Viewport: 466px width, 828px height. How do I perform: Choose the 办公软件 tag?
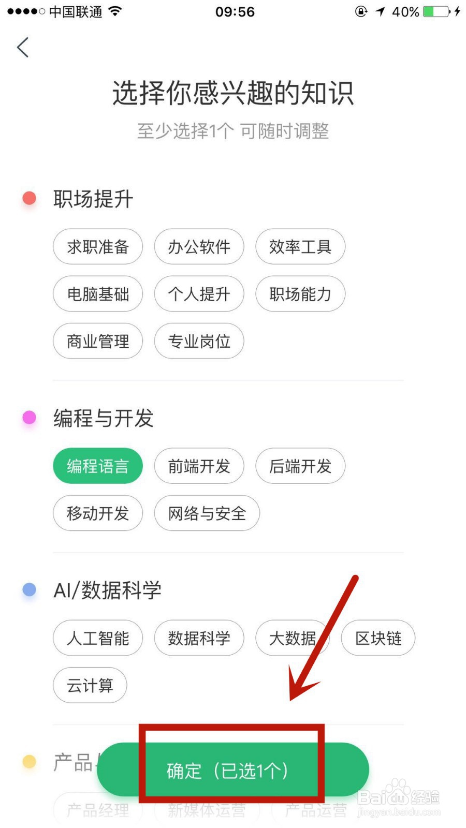pos(199,247)
